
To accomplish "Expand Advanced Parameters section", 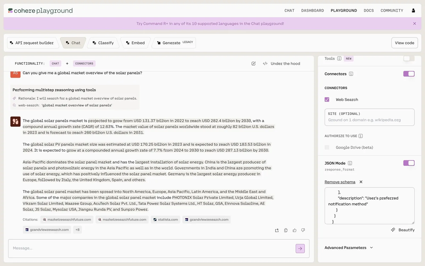I will (x=349, y=248).
